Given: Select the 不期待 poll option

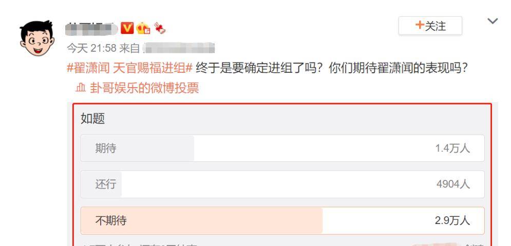Looking at the screenshot, I should (282, 220).
